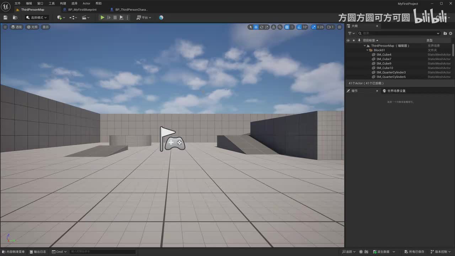Collapse the ThirdPersonMap tree node
This screenshot has height=256, width=455.
pos(365,46)
